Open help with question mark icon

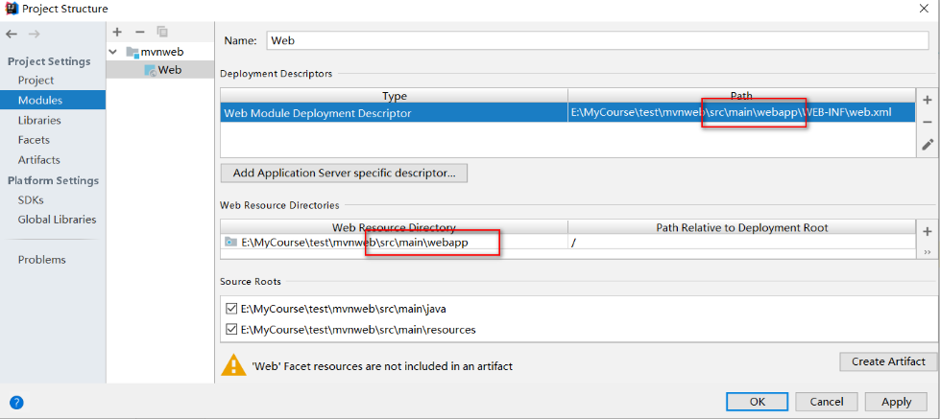coord(16,403)
